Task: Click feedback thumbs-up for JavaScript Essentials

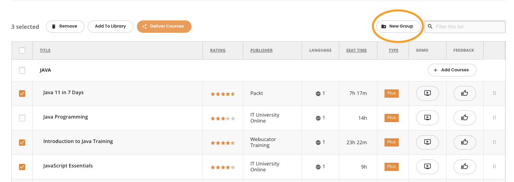Action: [465, 167]
